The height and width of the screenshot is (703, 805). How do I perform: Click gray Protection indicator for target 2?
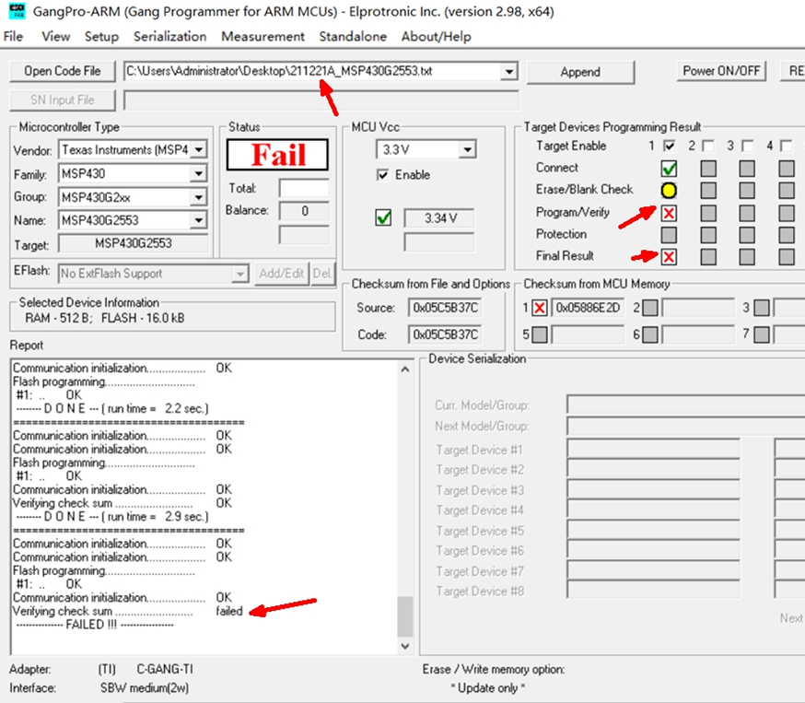coord(708,235)
